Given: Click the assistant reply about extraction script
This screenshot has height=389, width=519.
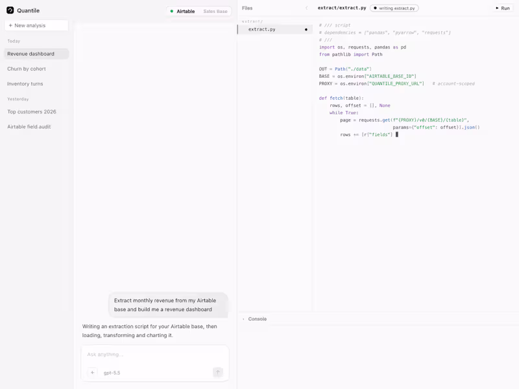Looking at the screenshot, I should click(150, 331).
